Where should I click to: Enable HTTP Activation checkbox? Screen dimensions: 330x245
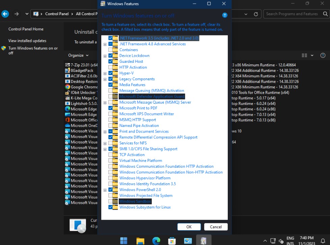click(110, 67)
